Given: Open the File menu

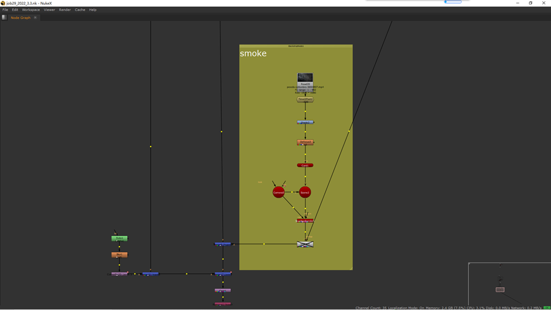Looking at the screenshot, I should pyautogui.click(x=5, y=10).
